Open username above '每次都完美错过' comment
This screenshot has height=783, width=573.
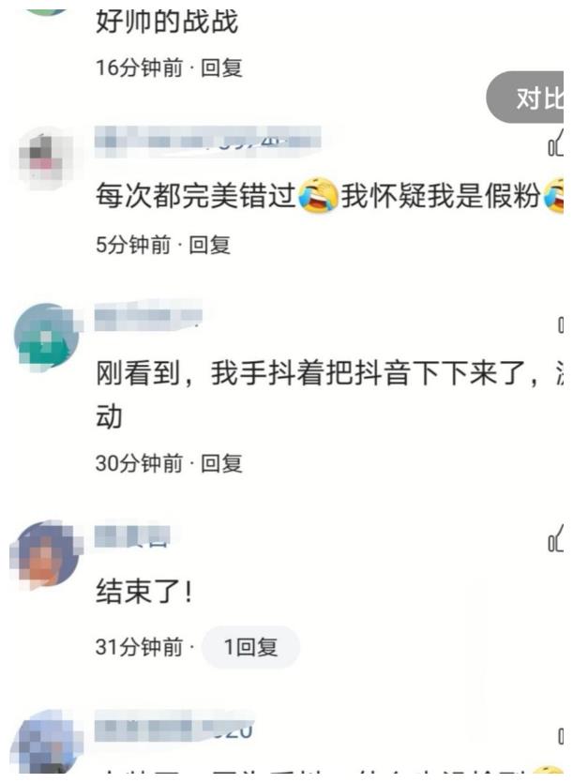[207, 140]
